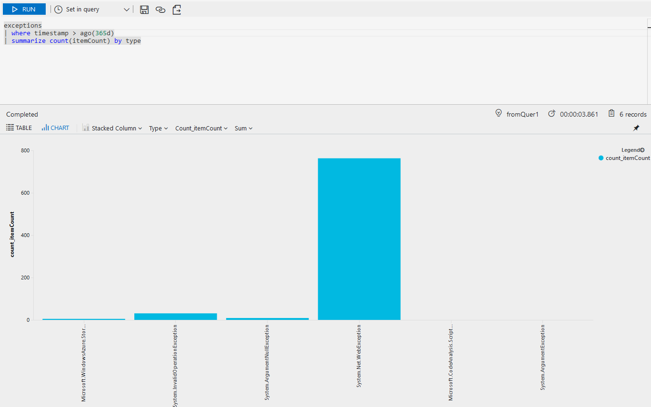This screenshot has height=407, width=651.
Task: Click the clock icon beside Set in query
Action: [59, 10]
